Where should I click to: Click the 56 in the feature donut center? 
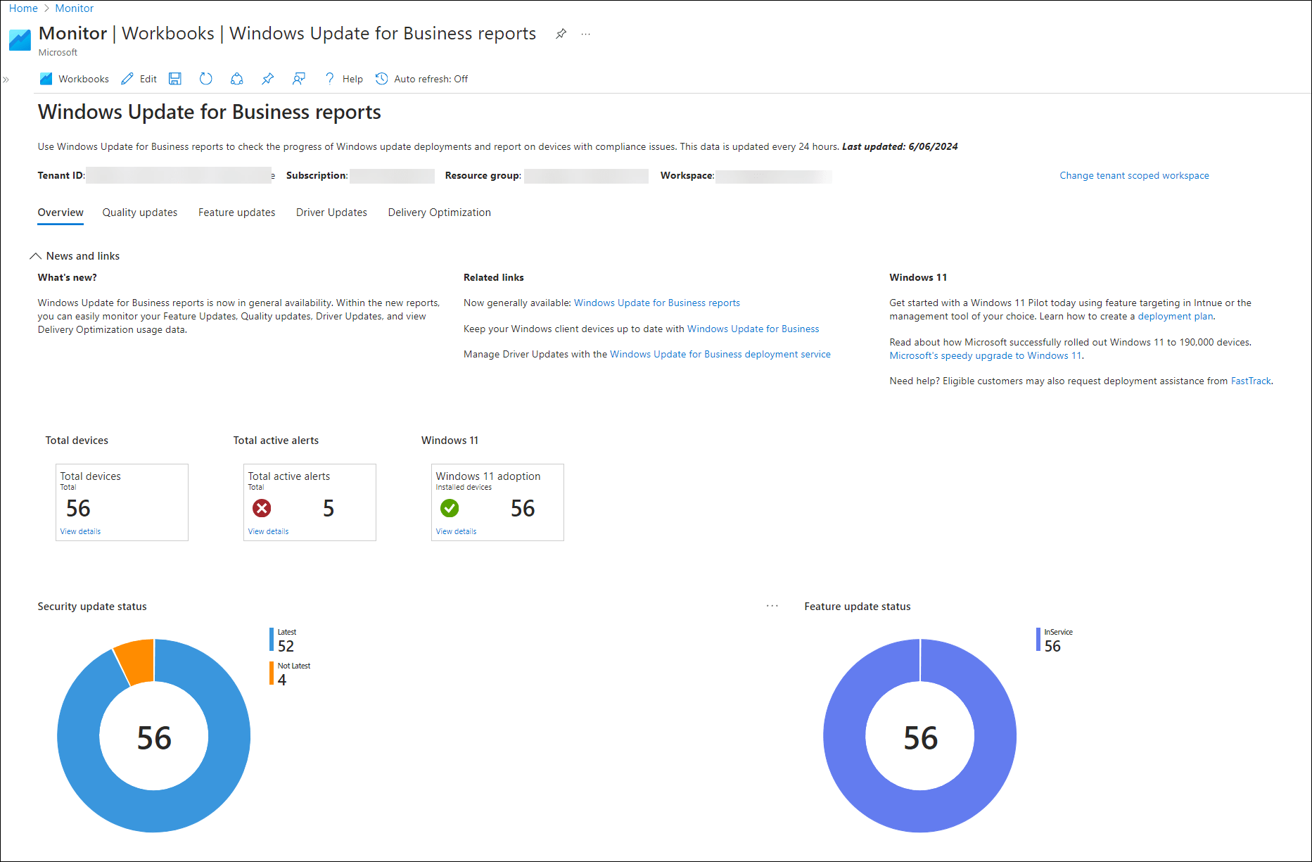(x=921, y=738)
